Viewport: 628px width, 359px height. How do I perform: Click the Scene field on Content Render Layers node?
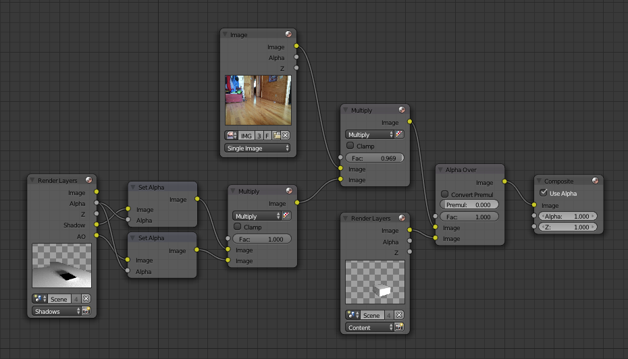pyautogui.click(x=372, y=315)
